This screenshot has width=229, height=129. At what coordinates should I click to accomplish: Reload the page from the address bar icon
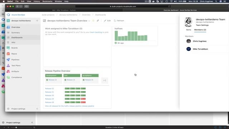[169, 6]
